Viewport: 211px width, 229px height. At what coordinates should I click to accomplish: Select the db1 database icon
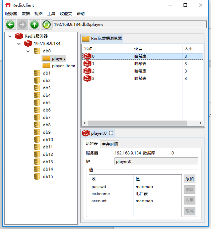point(37,73)
